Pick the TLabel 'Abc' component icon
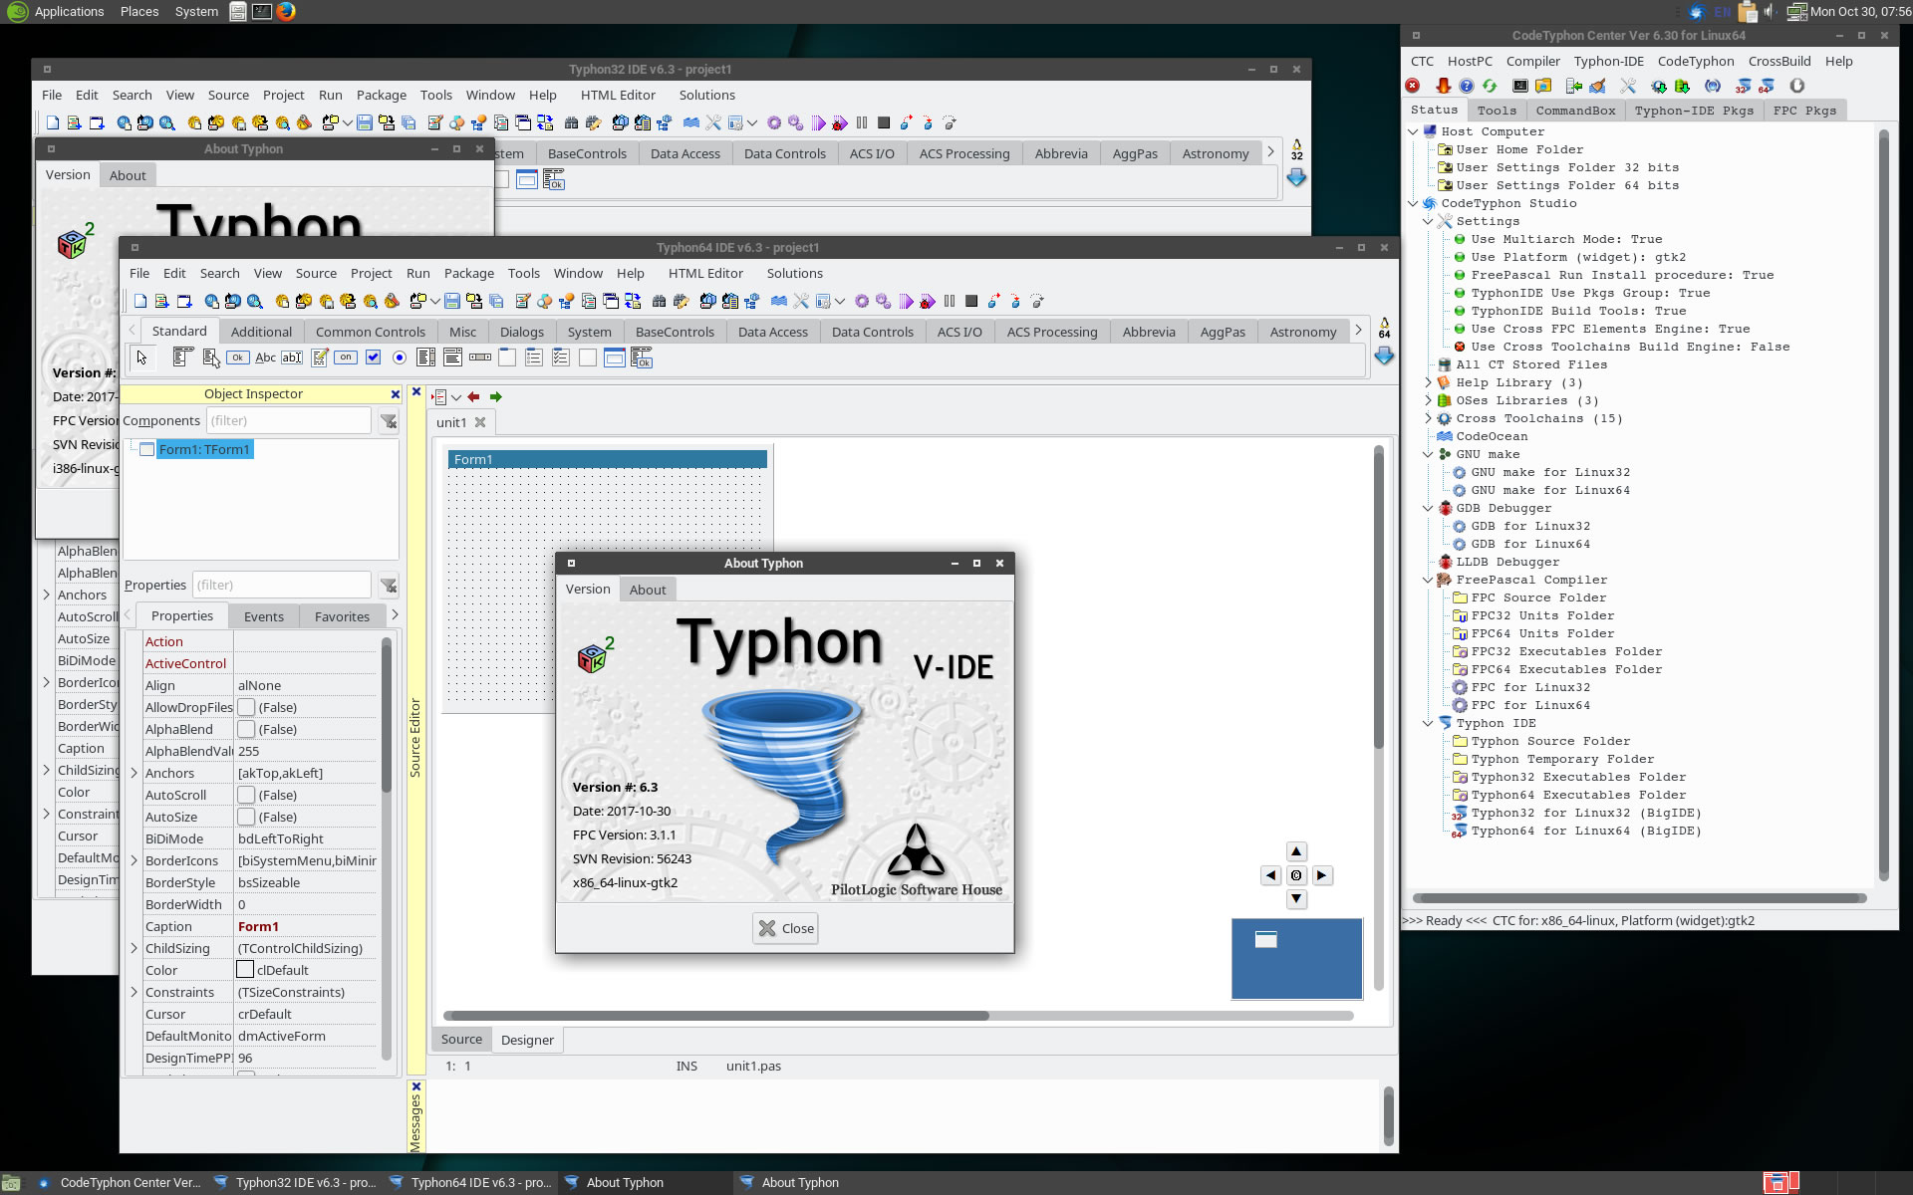Image resolution: width=1913 pixels, height=1195 pixels. [x=265, y=358]
